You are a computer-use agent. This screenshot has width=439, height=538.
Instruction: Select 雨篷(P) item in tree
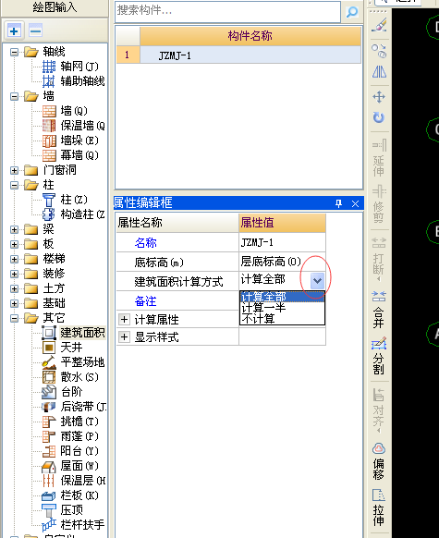coord(70,436)
